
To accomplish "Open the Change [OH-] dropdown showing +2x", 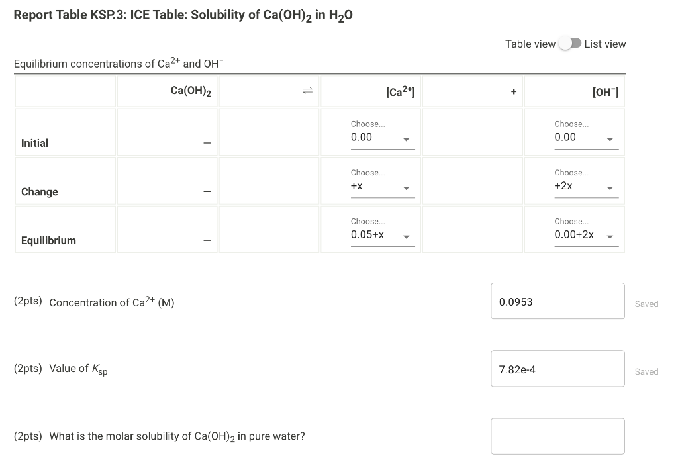I will (x=585, y=186).
